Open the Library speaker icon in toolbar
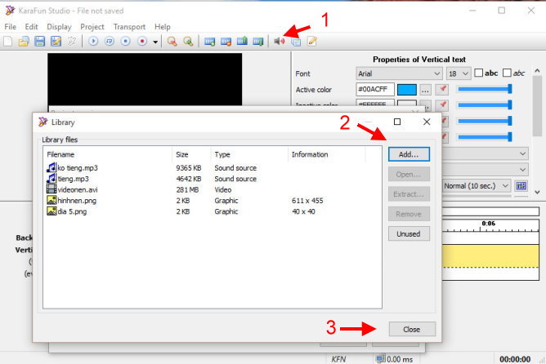This screenshot has height=364, width=546. pos(280,41)
